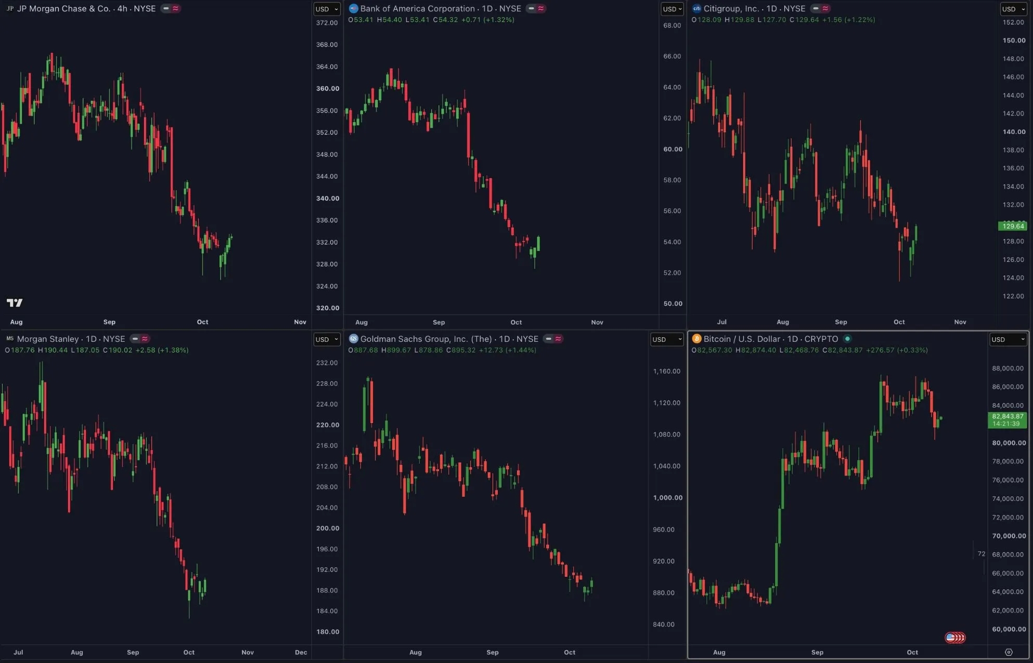Click the 360.00 level on JP Morgan price axis

tap(328, 88)
